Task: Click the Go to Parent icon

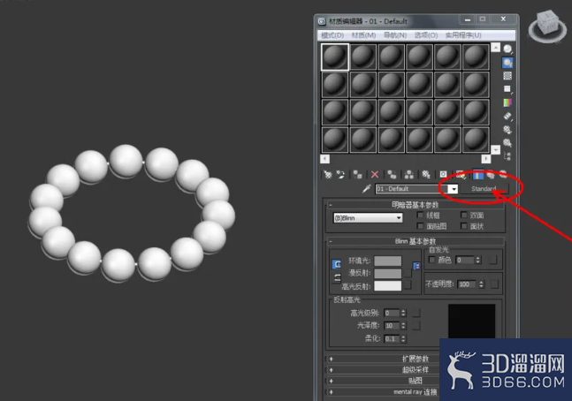Action: click(x=491, y=175)
